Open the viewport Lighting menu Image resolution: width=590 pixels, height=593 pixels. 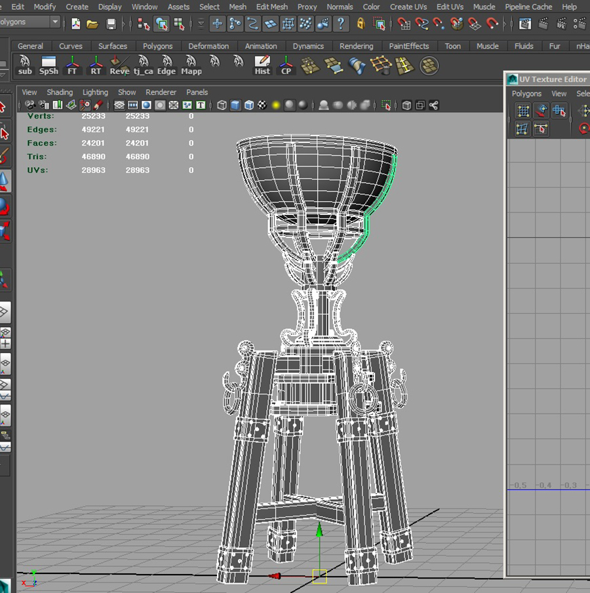[95, 92]
